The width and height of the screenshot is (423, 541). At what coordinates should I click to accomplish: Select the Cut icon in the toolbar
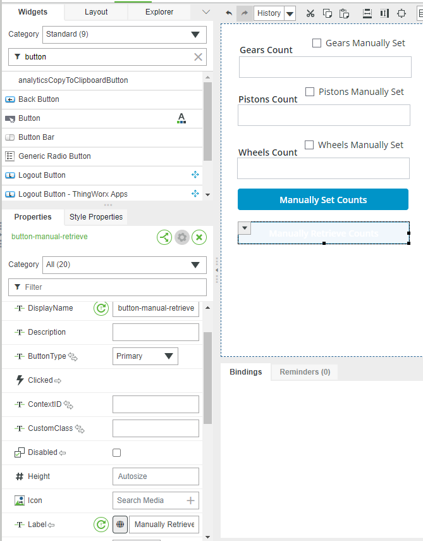click(310, 13)
